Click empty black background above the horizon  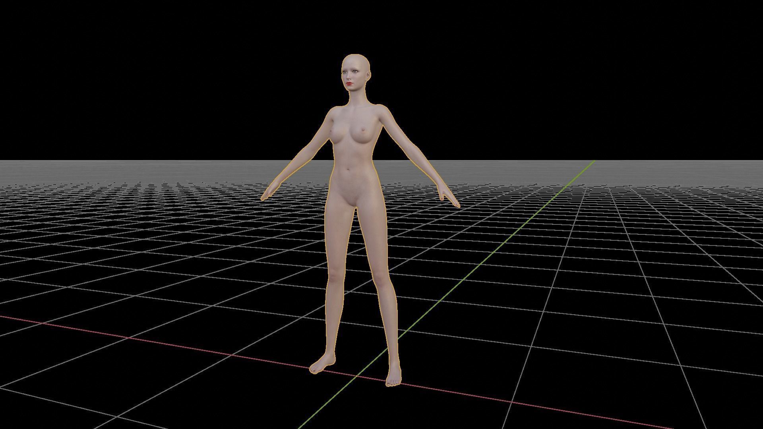[159, 79]
